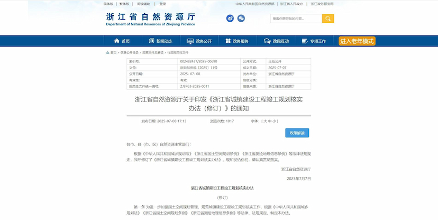Screen dimensions: 438x220
Task: Switch to 简体版 language
Action: [108, 4]
